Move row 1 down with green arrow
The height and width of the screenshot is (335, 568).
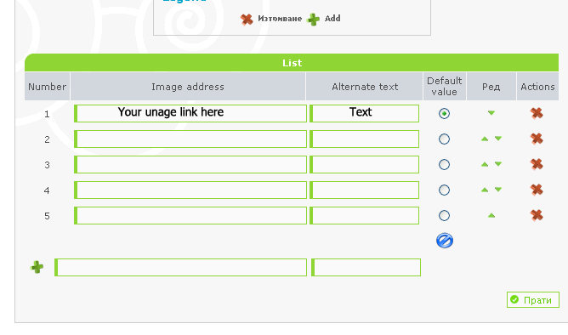(x=491, y=113)
